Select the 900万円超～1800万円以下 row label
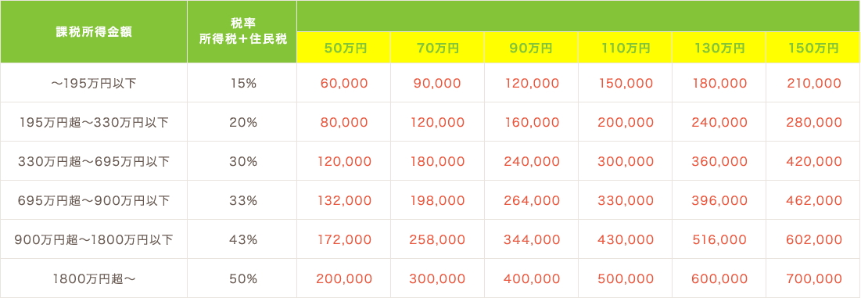The width and height of the screenshot is (861, 298). tap(94, 239)
